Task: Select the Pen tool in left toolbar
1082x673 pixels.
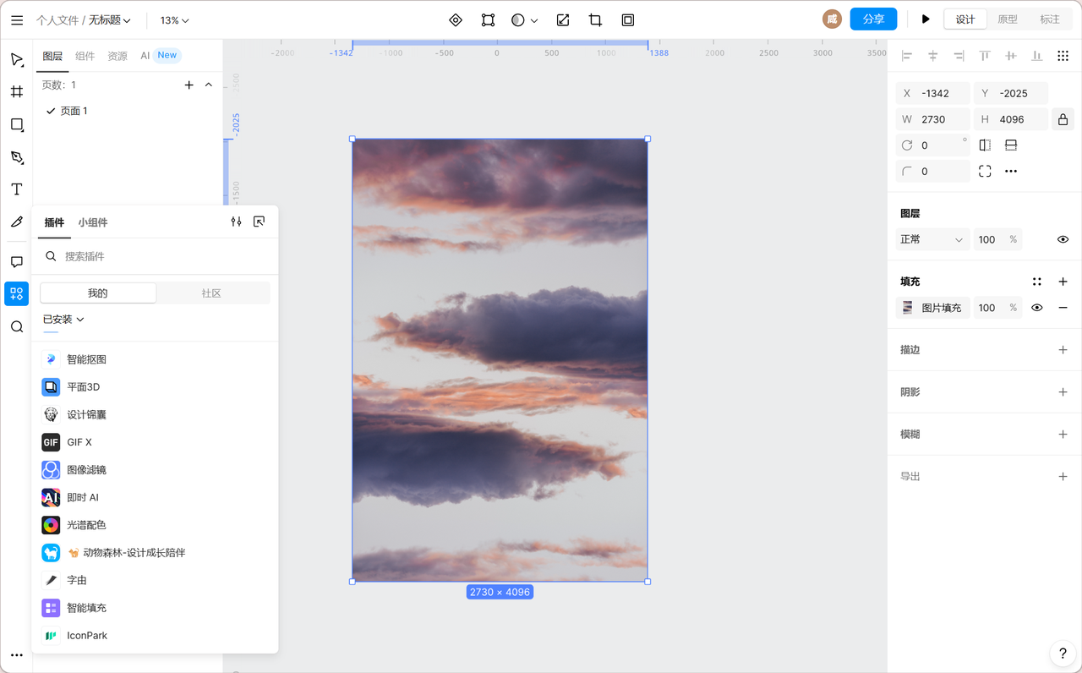Action: pos(16,157)
